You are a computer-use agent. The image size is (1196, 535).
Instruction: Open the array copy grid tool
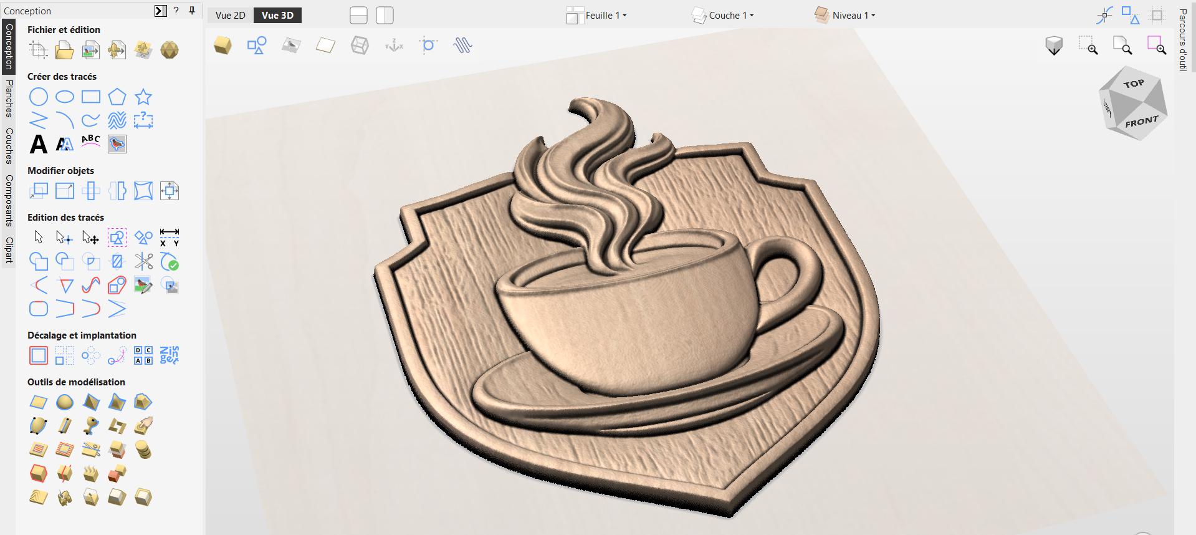point(65,355)
